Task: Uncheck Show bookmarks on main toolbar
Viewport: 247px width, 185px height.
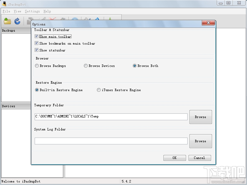Action: 37,43
